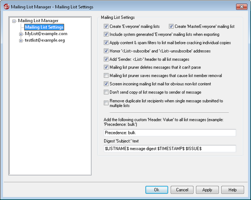
Task: Check Remove duplicate list recipients option
Action: [106, 103]
